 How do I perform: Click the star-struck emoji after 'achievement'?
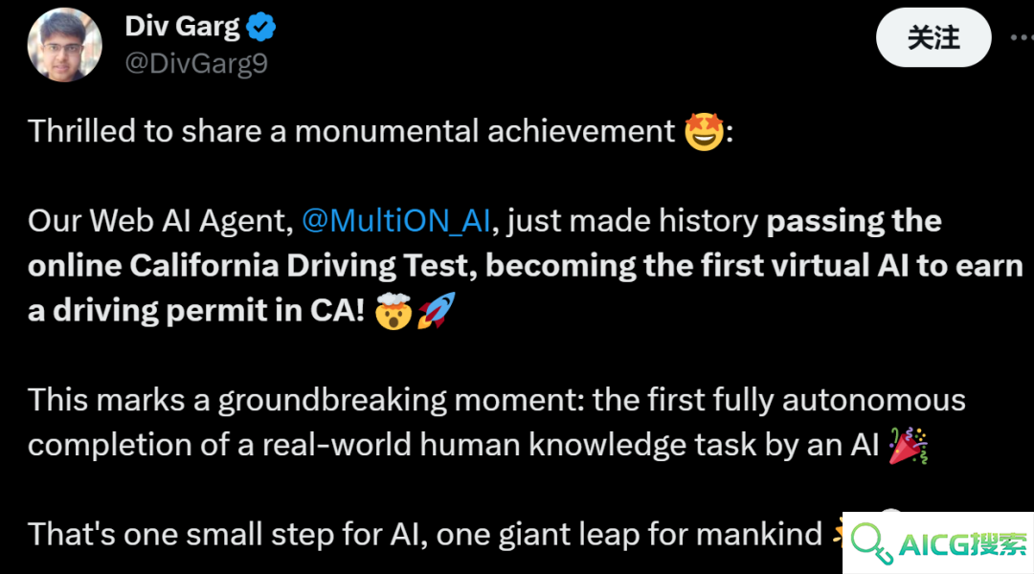pyautogui.click(x=704, y=131)
